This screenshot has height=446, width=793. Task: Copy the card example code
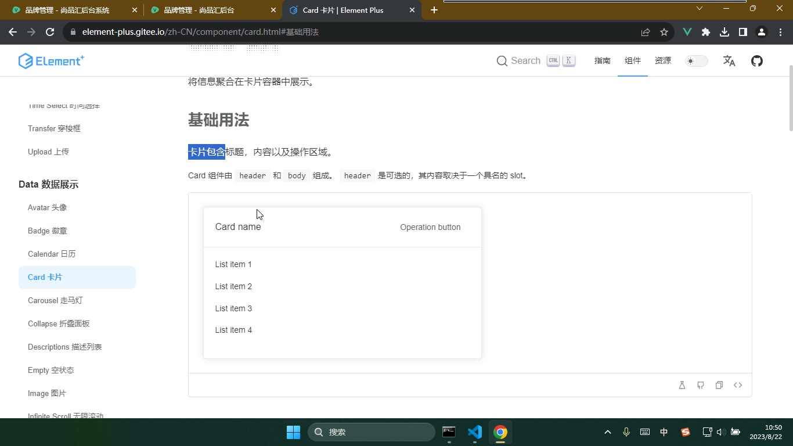719,385
